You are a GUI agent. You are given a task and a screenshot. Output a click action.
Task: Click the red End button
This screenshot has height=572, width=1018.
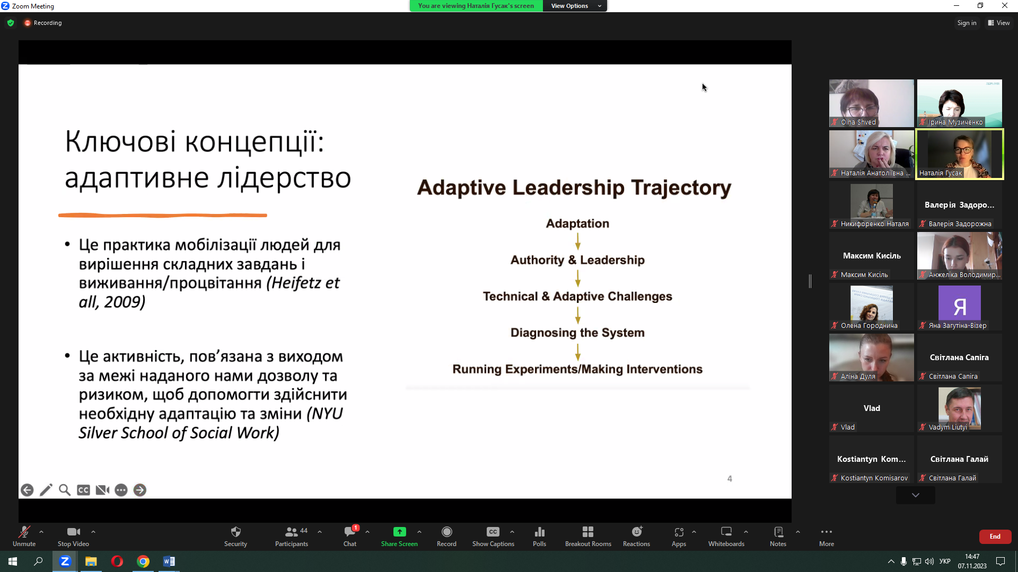[995, 537]
